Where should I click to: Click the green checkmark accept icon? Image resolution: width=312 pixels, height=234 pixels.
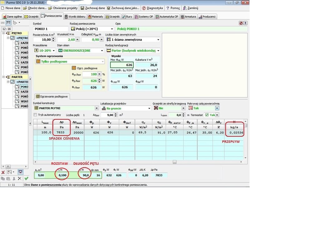tap(26, 178)
